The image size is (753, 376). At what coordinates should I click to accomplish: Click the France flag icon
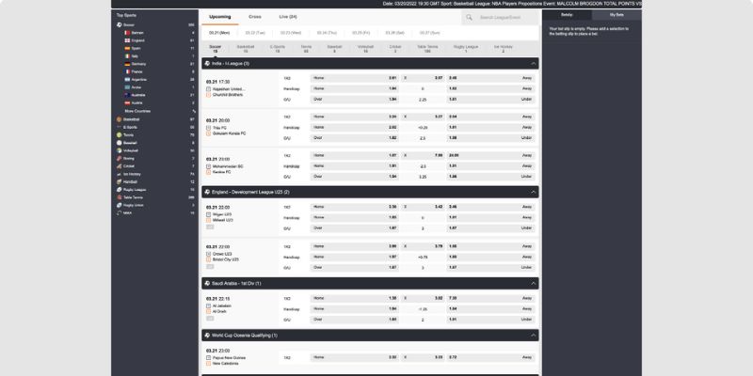[x=127, y=72]
